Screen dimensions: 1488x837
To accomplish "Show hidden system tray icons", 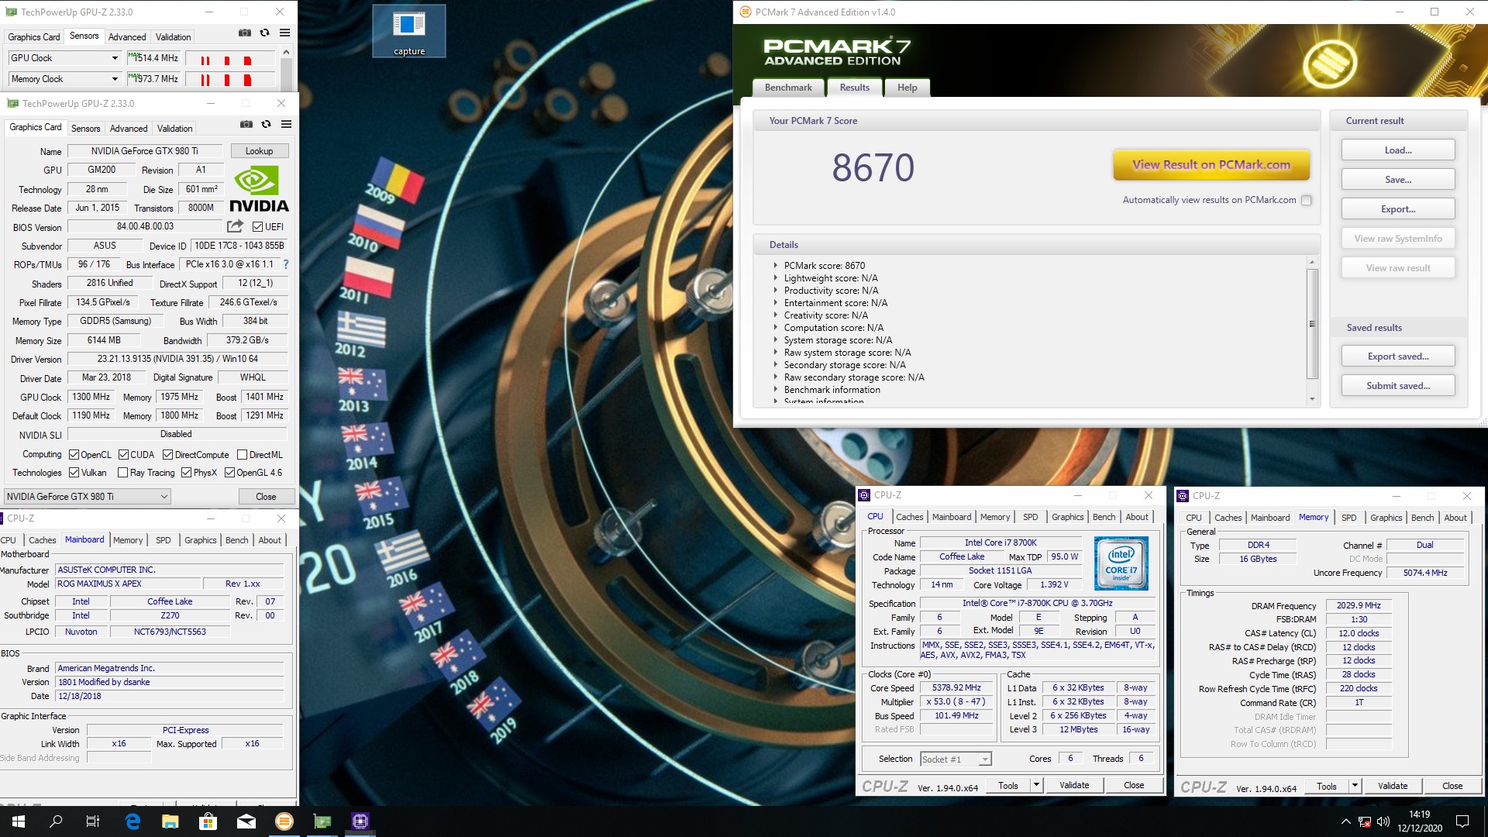I will click(x=1345, y=821).
